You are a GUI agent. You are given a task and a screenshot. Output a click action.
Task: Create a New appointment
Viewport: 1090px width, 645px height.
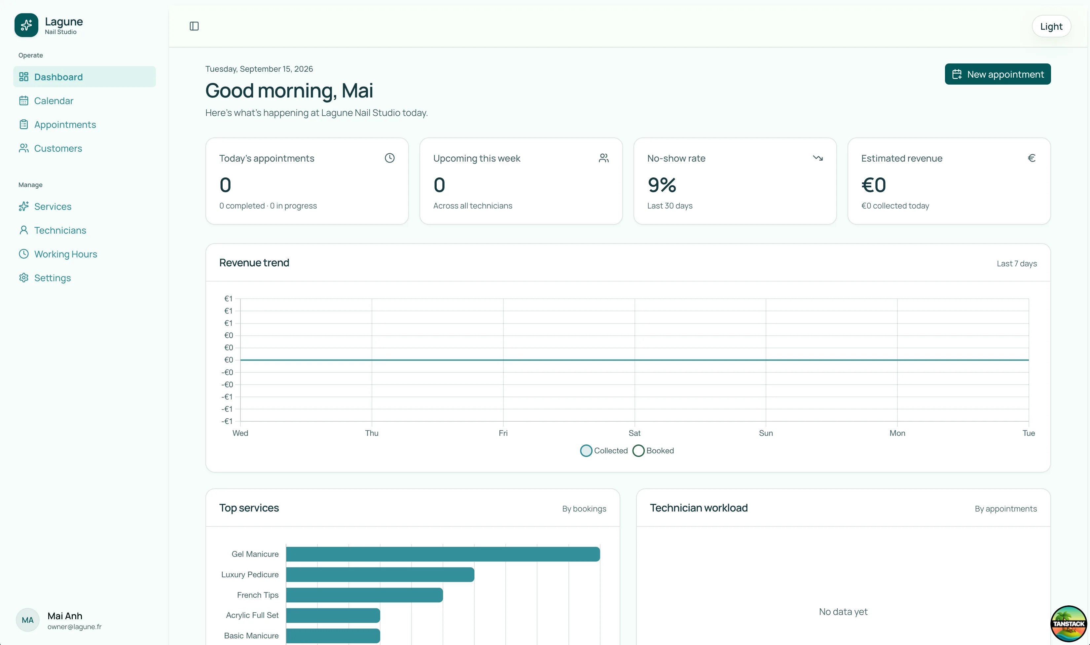tap(998, 74)
